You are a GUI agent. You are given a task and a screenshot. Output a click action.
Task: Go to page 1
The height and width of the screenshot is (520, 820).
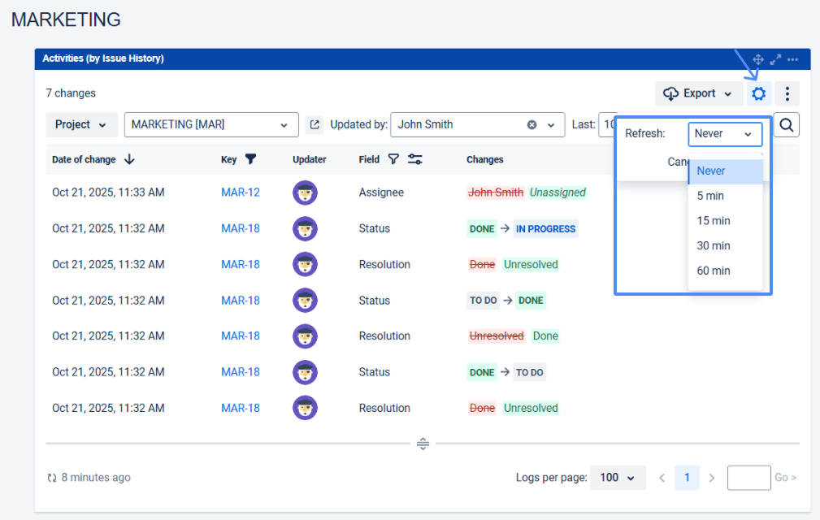tap(687, 478)
